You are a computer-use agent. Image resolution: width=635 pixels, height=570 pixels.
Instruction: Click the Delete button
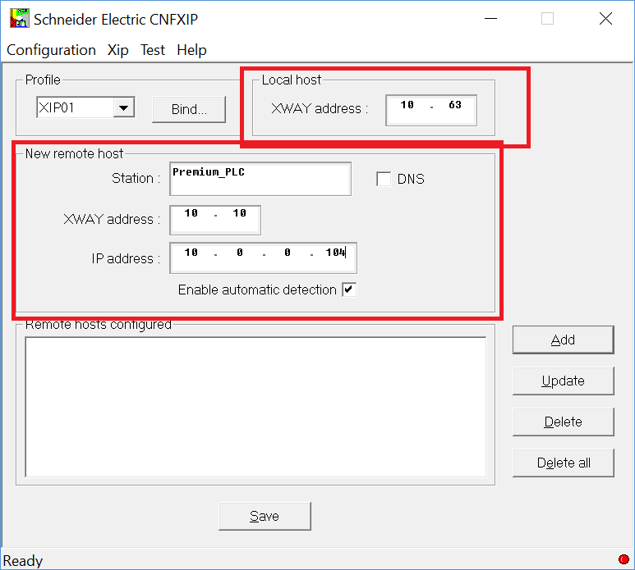[x=563, y=422]
